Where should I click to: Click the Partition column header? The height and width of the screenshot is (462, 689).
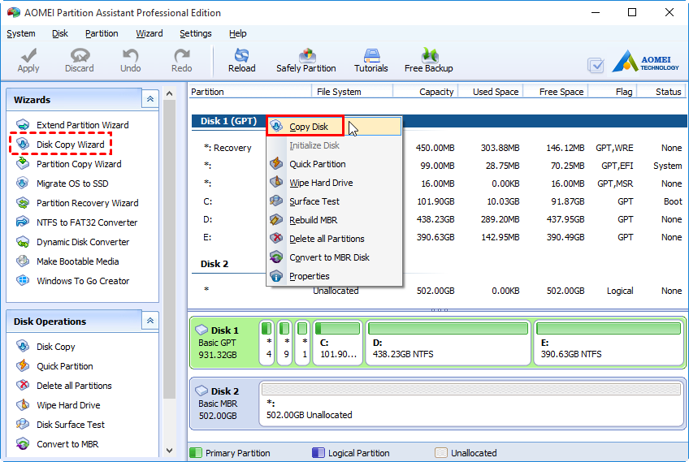[x=249, y=92]
